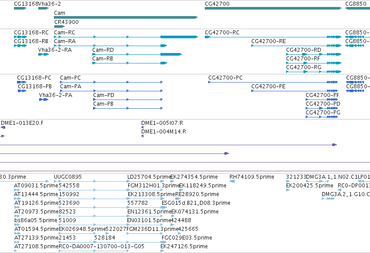
Task: Click the Vha36-2-PA protein label
Action: tap(56, 95)
